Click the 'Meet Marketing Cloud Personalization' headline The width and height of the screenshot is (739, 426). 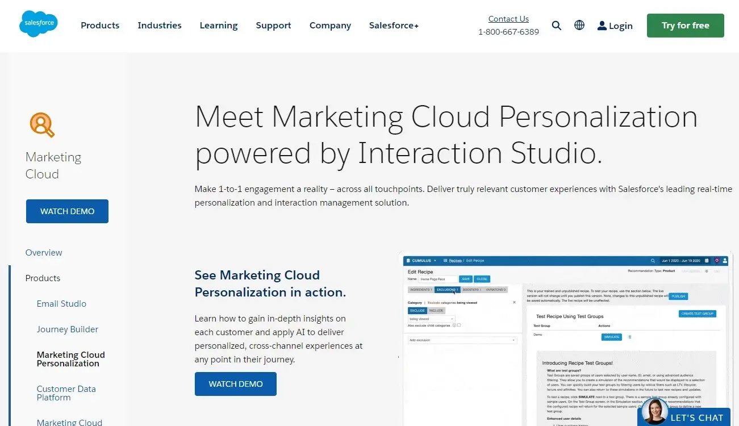[x=446, y=135]
